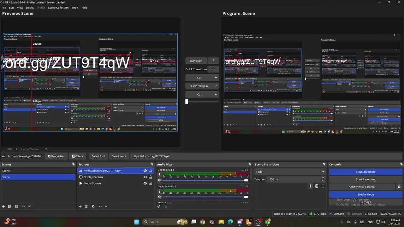The width and height of the screenshot is (404, 227).
Task: Undock the Scenes panel via its float icon
Action: 74,165
